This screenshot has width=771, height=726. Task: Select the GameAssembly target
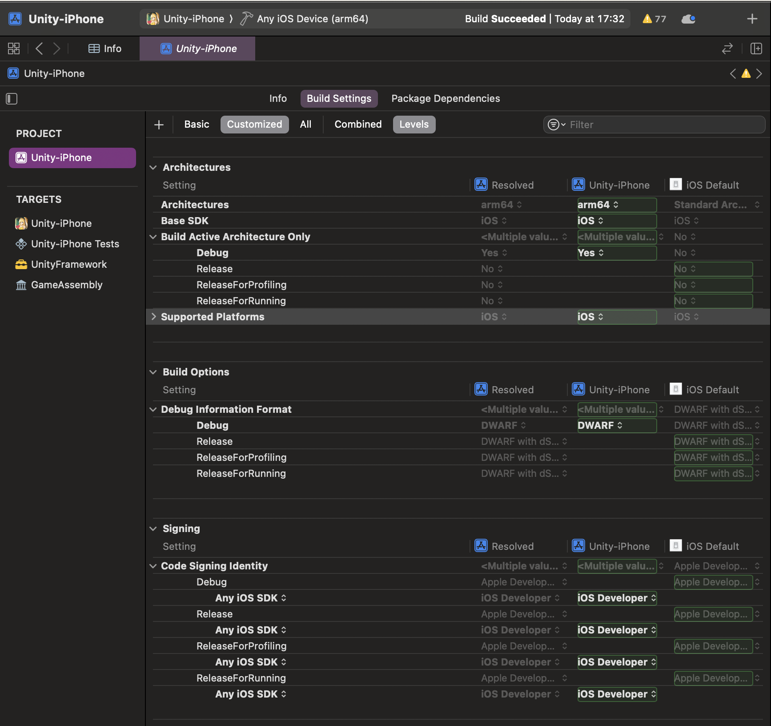(x=66, y=285)
